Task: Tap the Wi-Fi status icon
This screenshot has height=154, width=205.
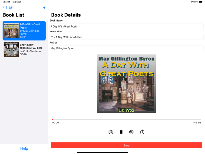Action: 192,2
